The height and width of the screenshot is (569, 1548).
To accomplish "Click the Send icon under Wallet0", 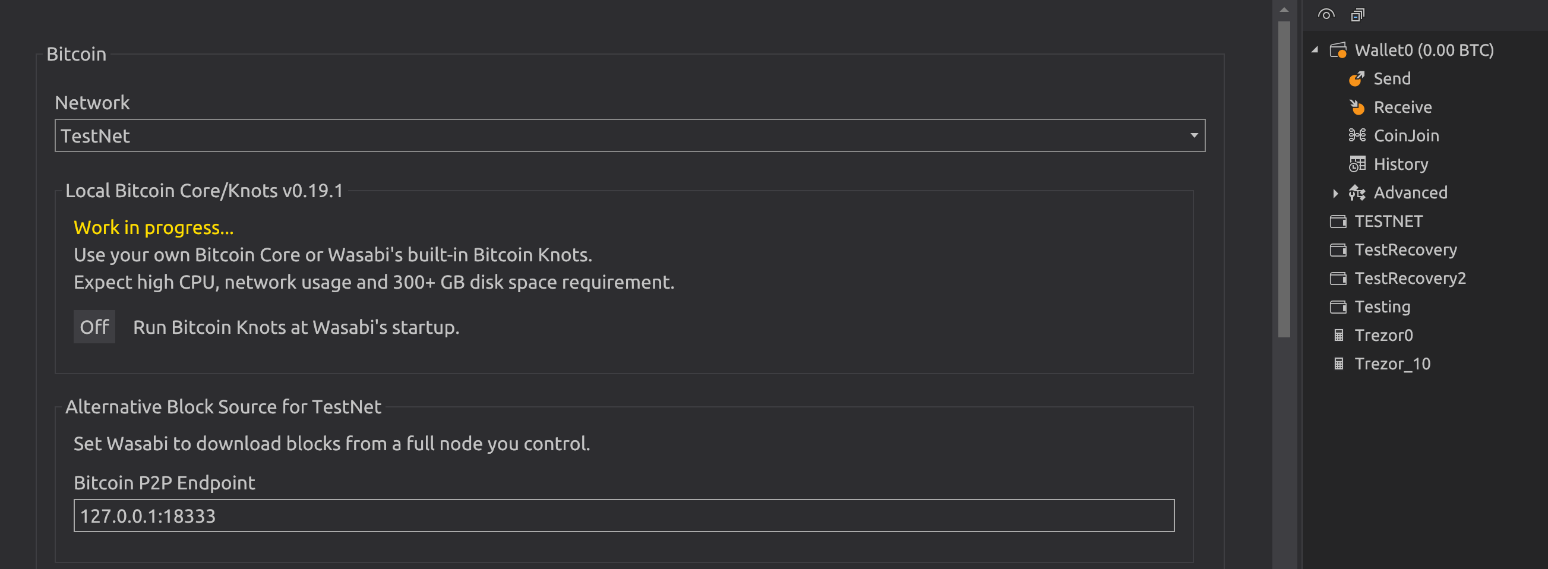I will pos(1356,79).
